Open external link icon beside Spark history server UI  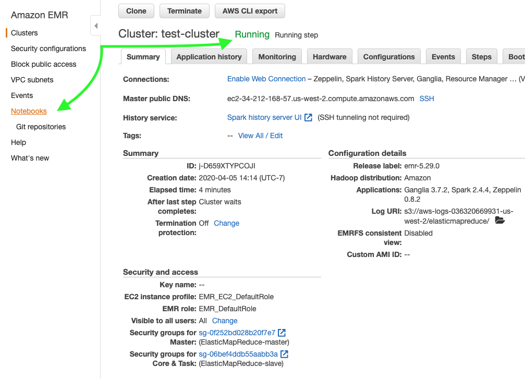pyautogui.click(x=308, y=117)
